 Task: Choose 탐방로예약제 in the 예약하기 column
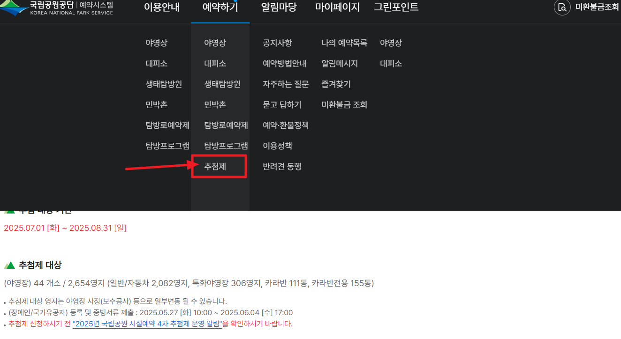[x=226, y=125]
